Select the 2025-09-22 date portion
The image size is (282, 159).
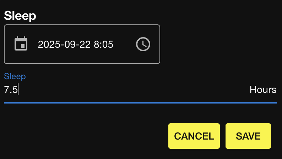[64, 45]
